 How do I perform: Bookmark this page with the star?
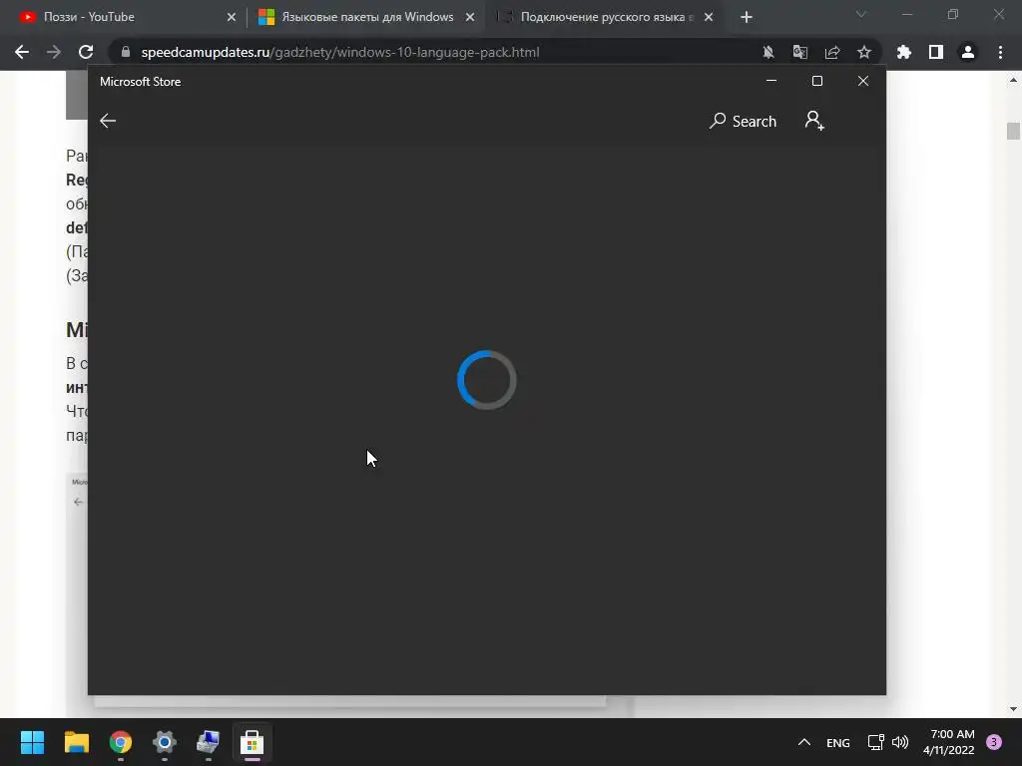864,52
